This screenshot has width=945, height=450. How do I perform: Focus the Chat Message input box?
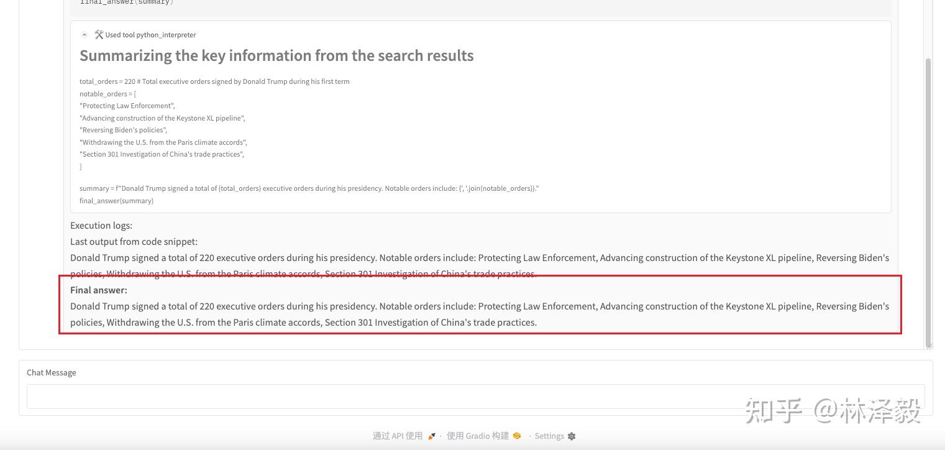[475, 396]
